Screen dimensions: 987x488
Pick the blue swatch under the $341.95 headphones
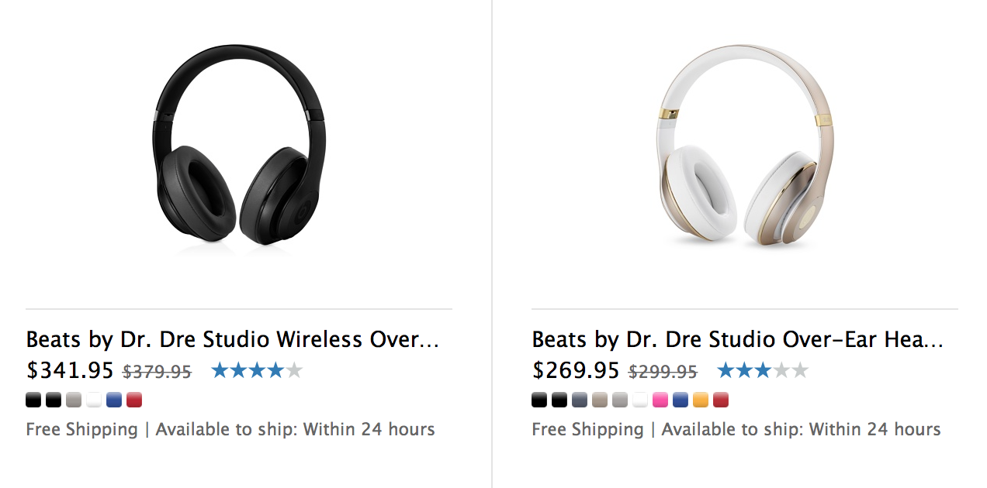[x=114, y=400]
